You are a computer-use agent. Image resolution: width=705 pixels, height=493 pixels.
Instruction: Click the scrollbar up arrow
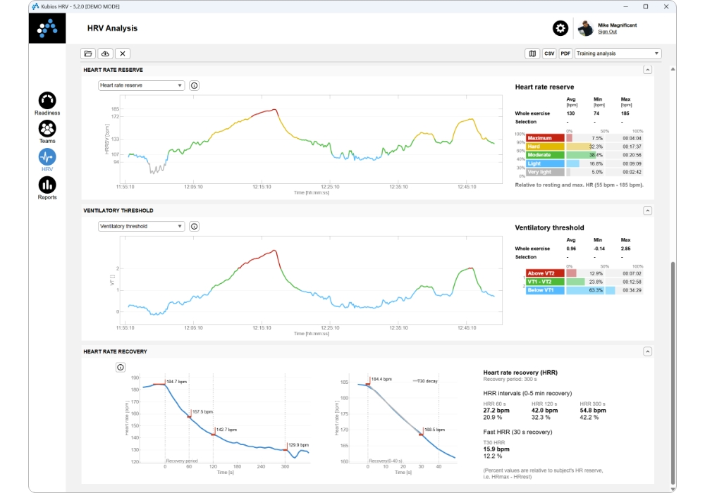point(673,69)
